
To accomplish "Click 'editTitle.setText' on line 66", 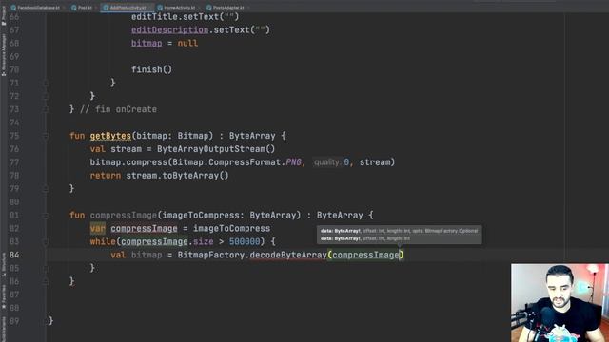I will [175, 17].
